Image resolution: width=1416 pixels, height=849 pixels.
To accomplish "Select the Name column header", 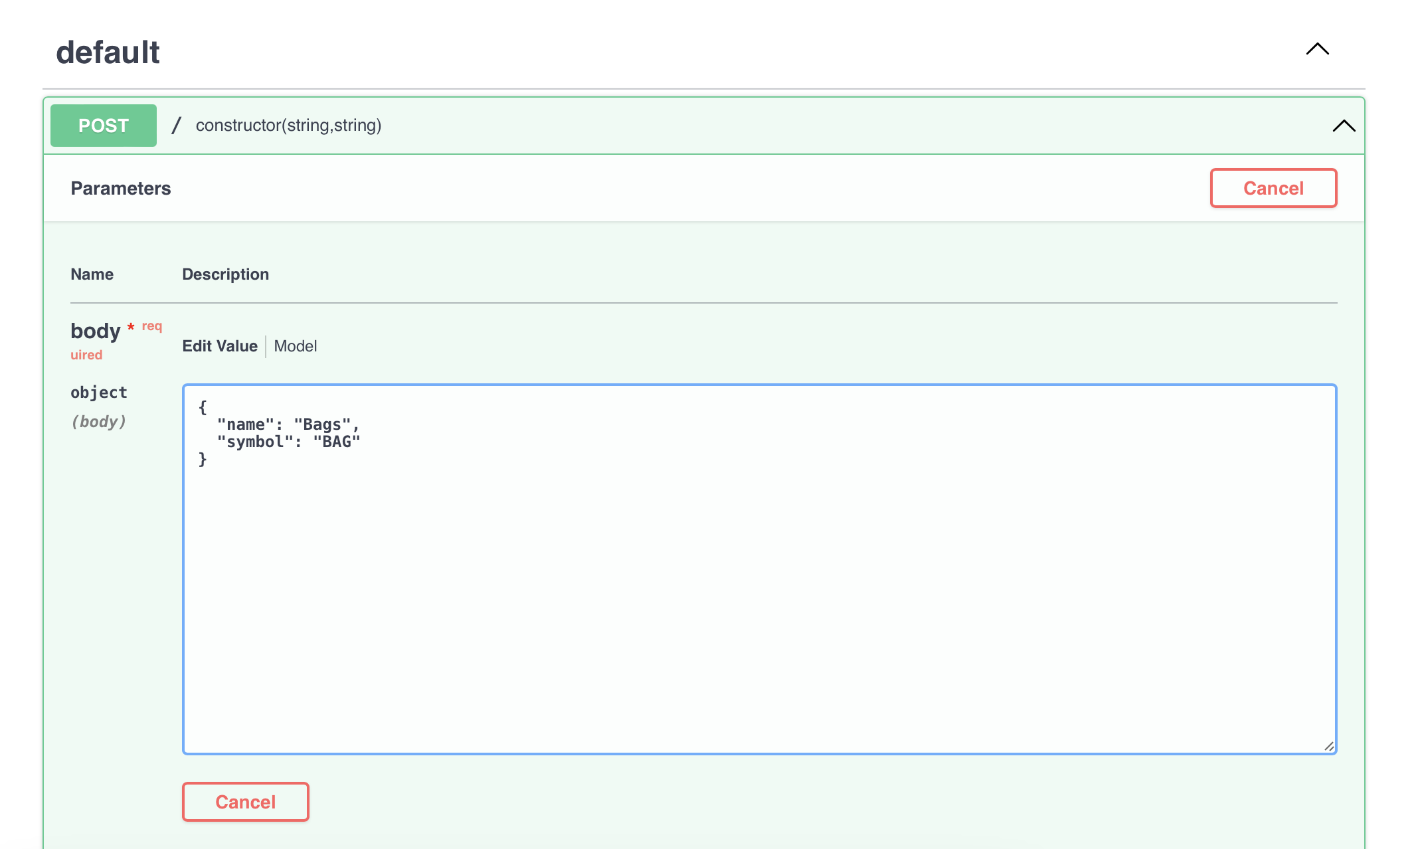I will click(x=92, y=274).
